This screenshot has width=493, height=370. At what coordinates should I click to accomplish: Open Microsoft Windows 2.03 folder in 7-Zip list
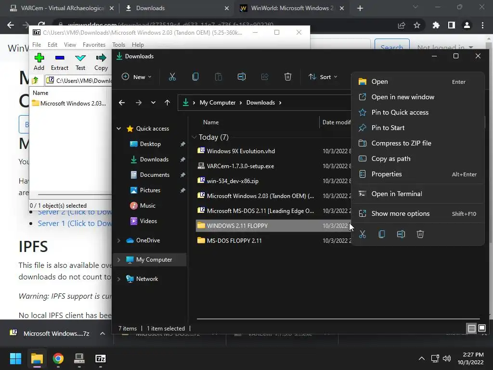(x=69, y=104)
